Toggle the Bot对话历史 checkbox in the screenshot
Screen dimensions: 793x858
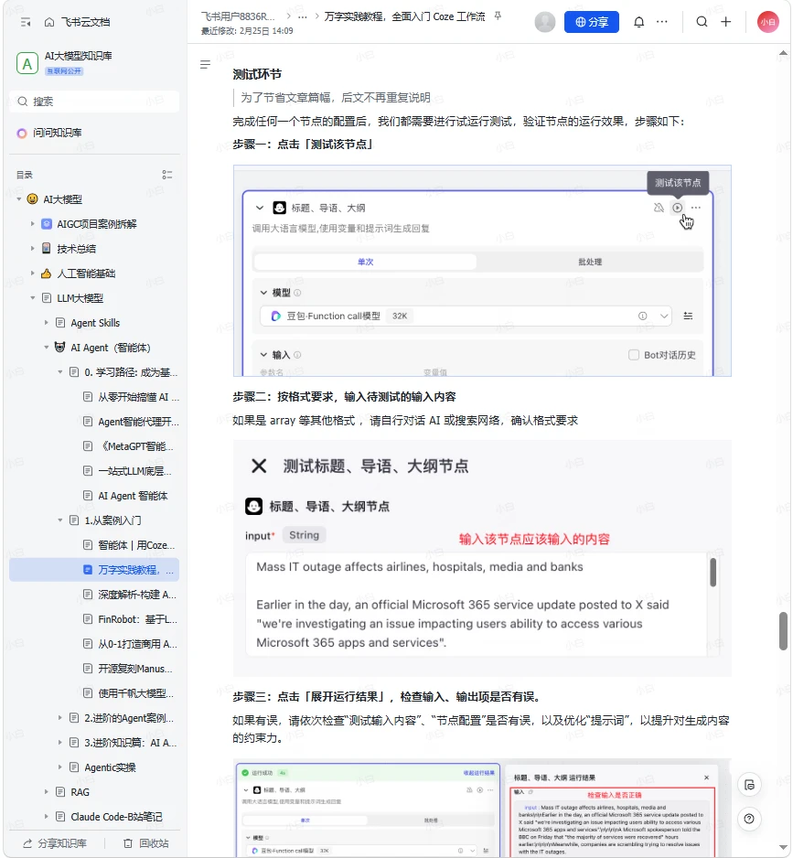(634, 355)
